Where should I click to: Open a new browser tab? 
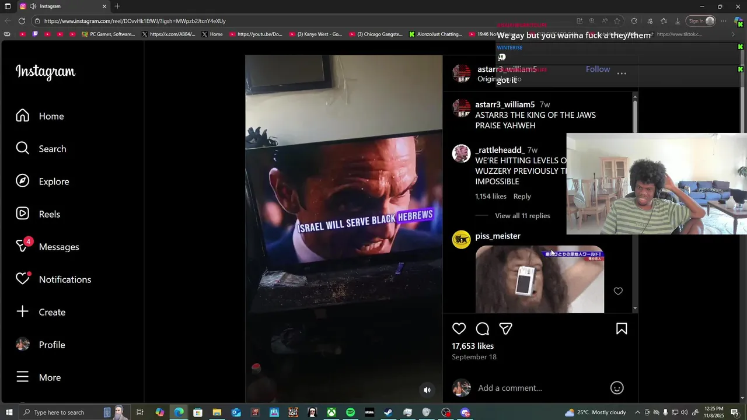coord(117,6)
